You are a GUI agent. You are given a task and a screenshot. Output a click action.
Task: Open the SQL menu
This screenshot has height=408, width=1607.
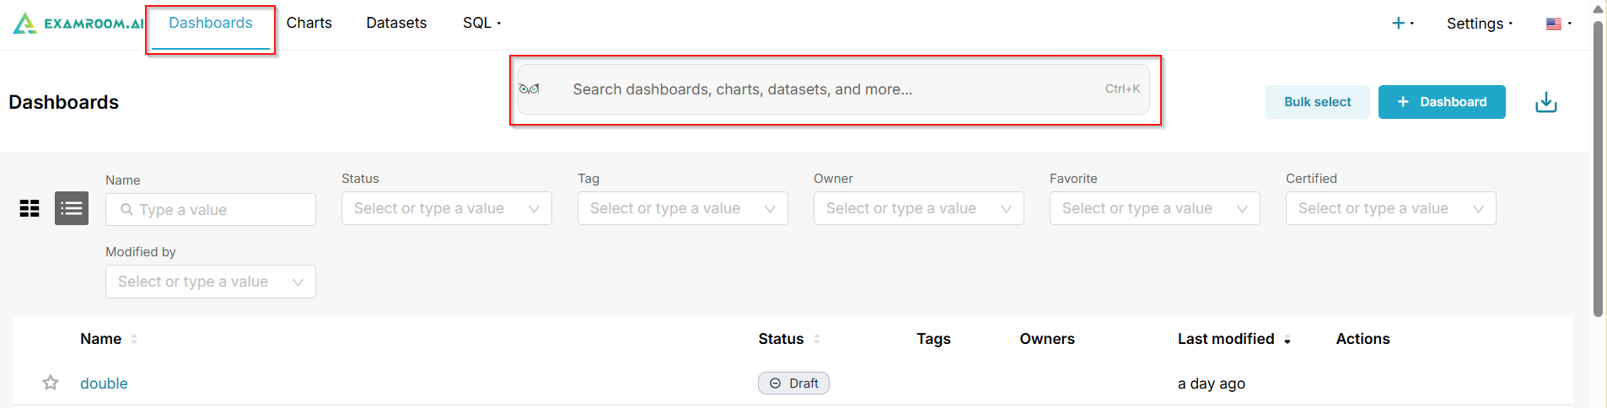tap(481, 23)
